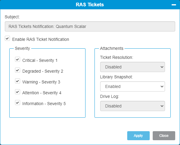180x145 pixels.
Task: Click the 'Critical - Severity 1' label text
Action: (x=40, y=60)
